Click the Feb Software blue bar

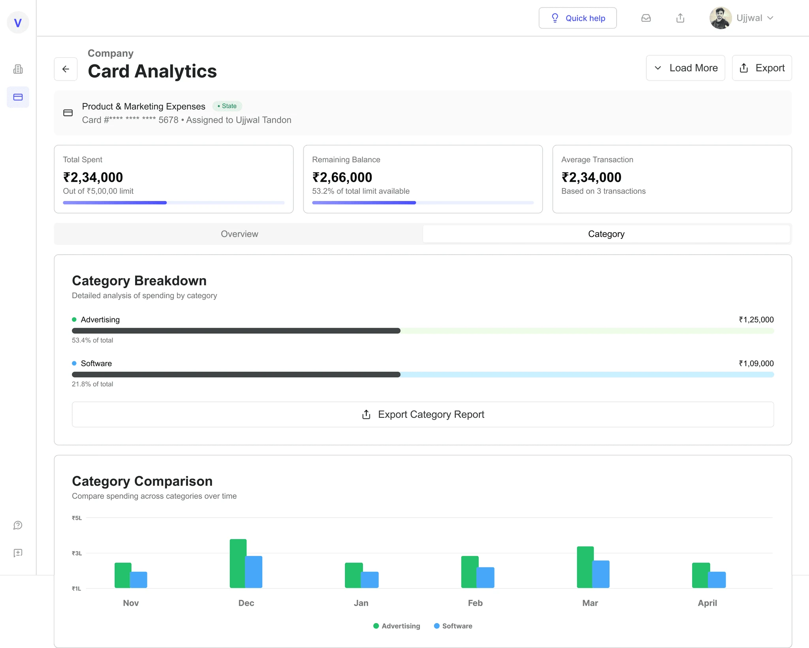pyautogui.click(x=486, y=578)
